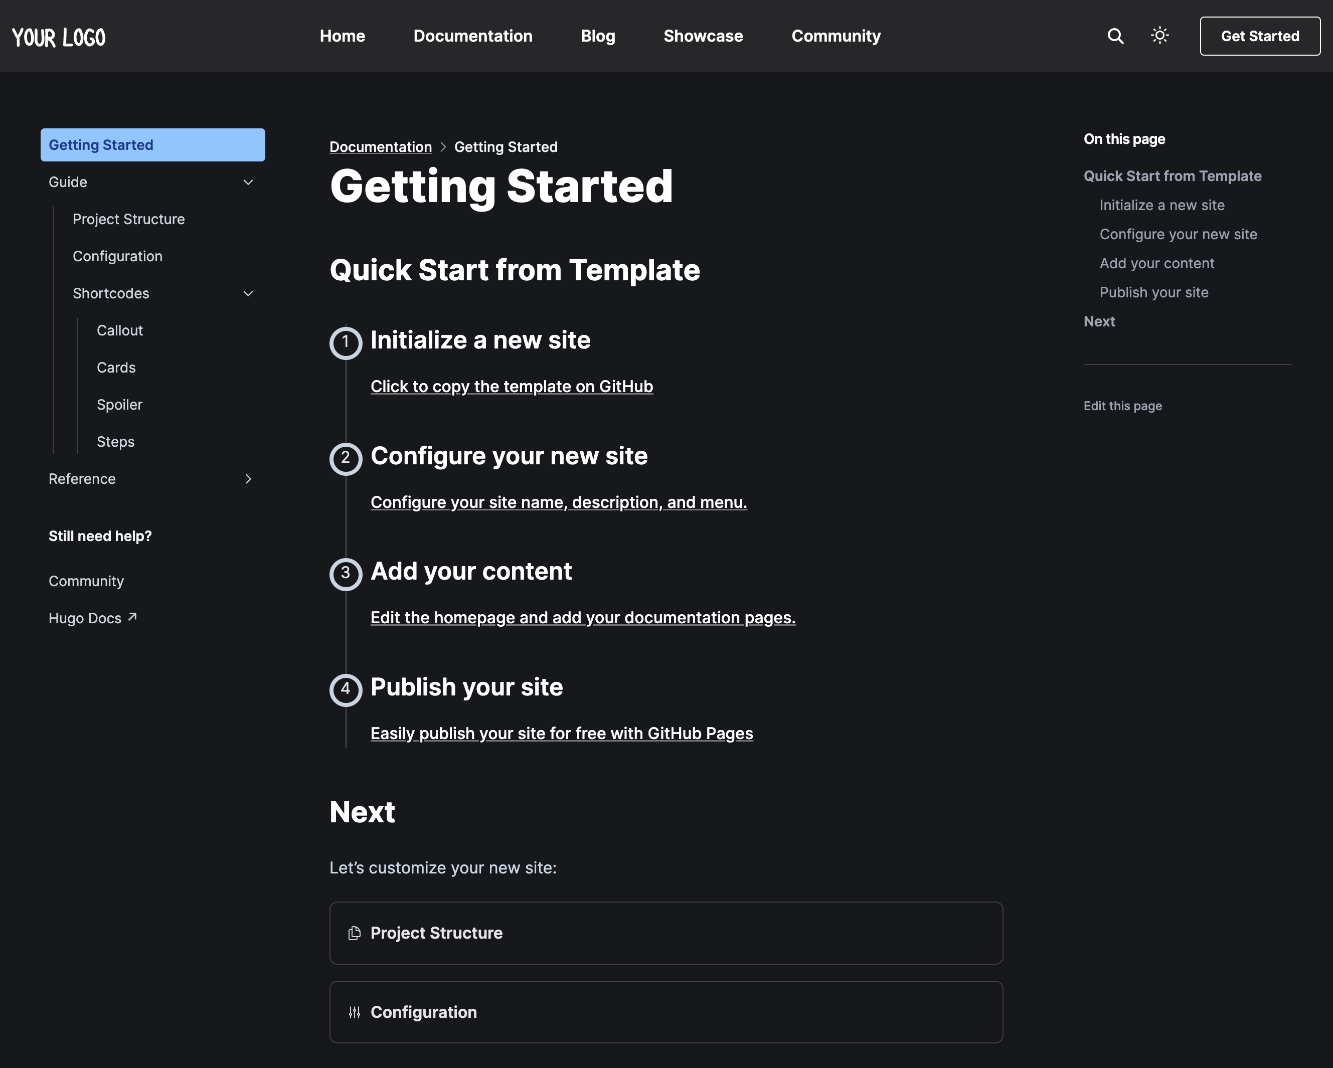Image resolution: width=1333 pixels, height=1068 pixels.
Task: Click the Configuration card in Next section
Action: 666,1011
